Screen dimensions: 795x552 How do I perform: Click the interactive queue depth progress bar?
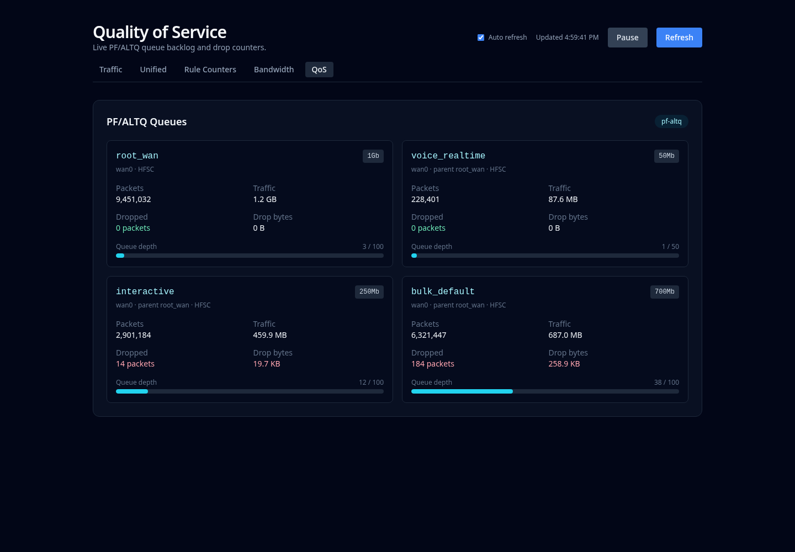point(250,391)
